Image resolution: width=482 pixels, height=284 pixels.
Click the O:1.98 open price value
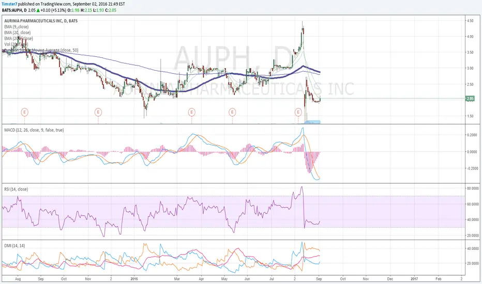tap(73, 10)
